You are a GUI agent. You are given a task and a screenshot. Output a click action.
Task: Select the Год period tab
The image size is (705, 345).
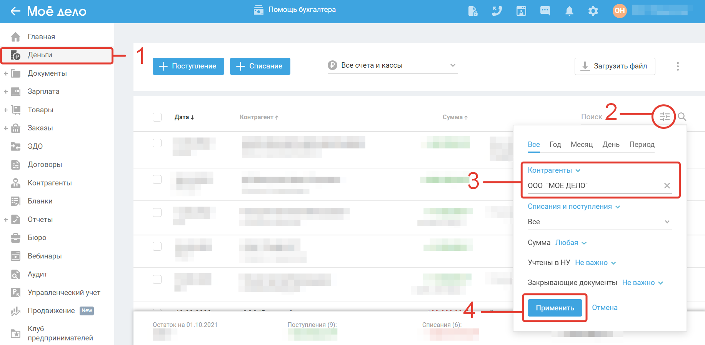(555, 145)
